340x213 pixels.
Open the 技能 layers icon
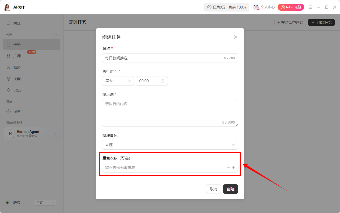8,79
